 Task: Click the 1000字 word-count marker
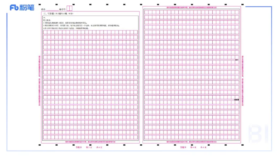(236, 100)
